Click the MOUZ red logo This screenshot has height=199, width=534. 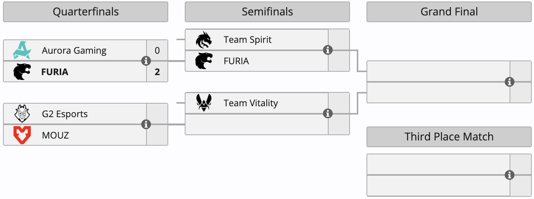[23, 135]
